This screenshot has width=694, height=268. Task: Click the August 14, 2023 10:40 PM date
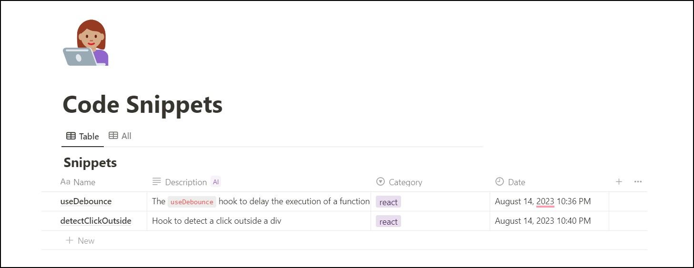coord(543,221)
